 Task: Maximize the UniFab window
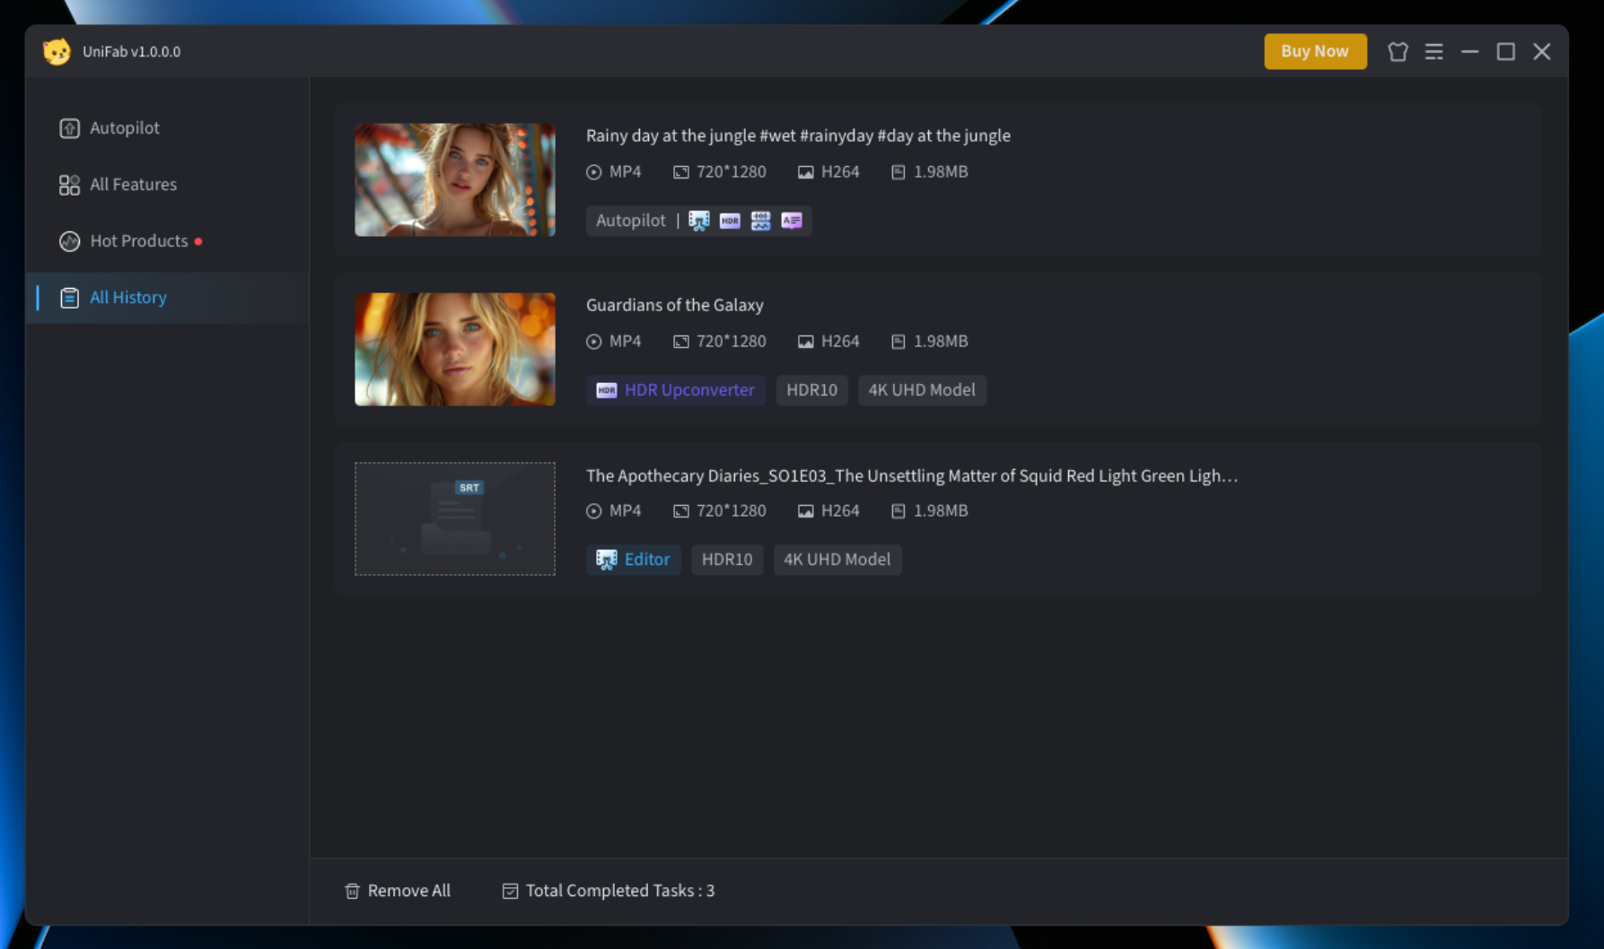pyautogui.click(x=1505, y=51)
